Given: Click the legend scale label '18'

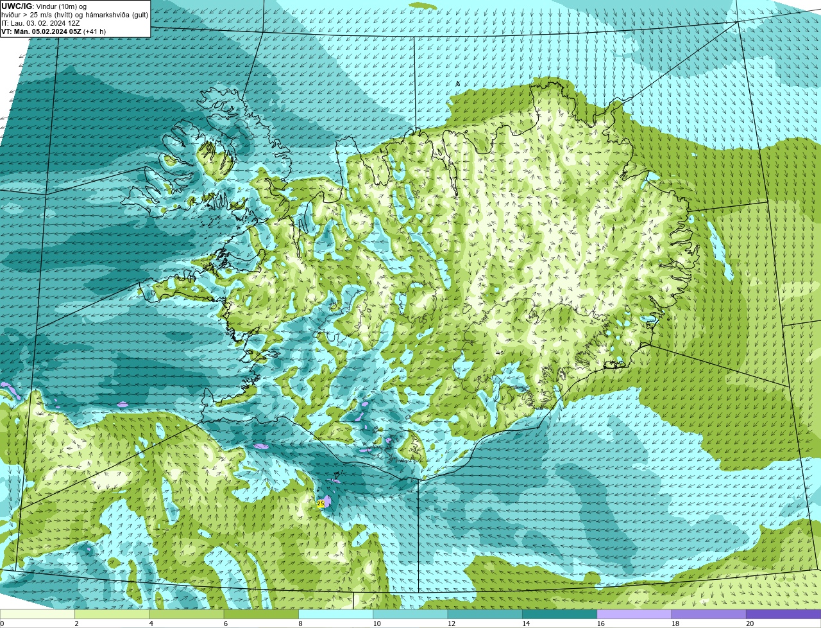Looking at the screenshot, I should pos(675,624).
